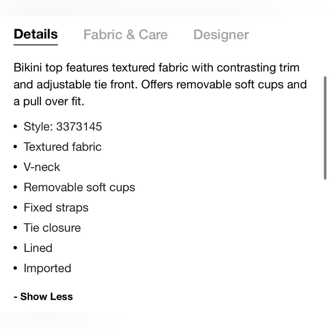Open the Details tab

point(36,34)
